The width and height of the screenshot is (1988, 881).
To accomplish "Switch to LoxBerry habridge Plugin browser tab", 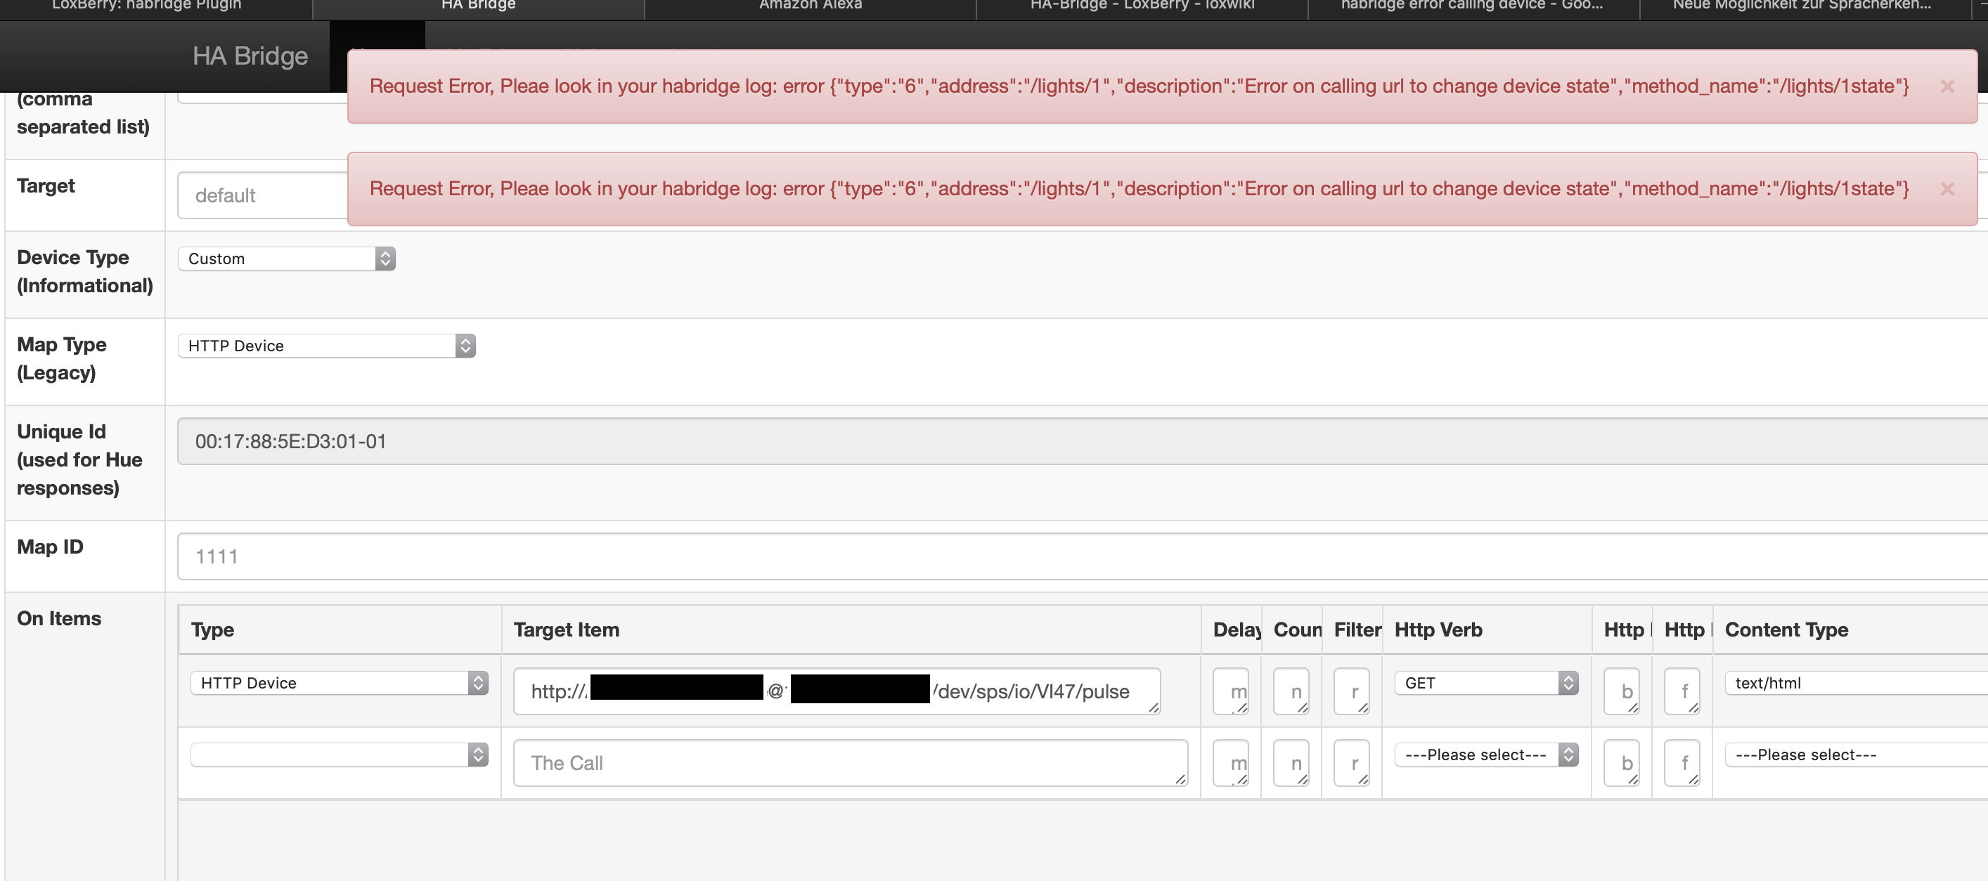I will click(147, 6).
